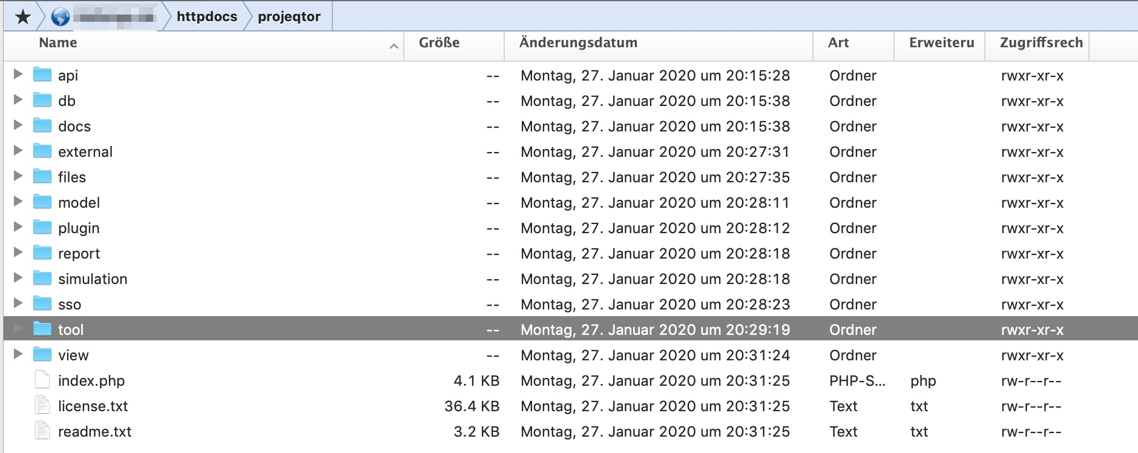Click the plugin folder icon

[x=42, y=228]
